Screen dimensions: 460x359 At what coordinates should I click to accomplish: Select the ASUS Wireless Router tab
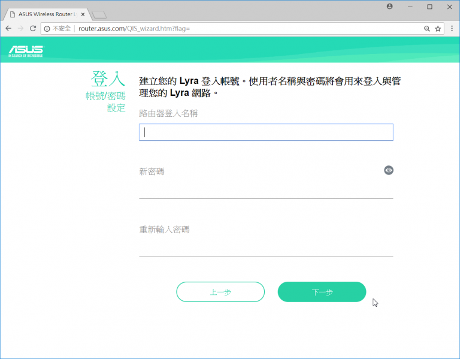(47, 14)
